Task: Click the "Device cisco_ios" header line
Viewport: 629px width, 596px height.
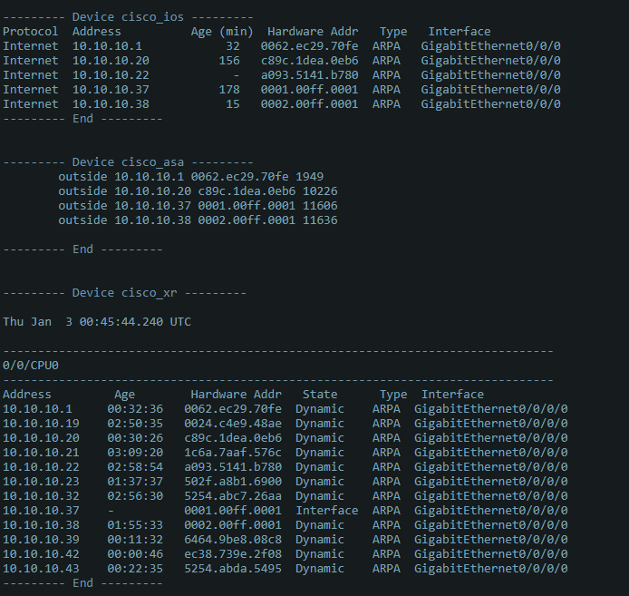Action: click(126, 16)
